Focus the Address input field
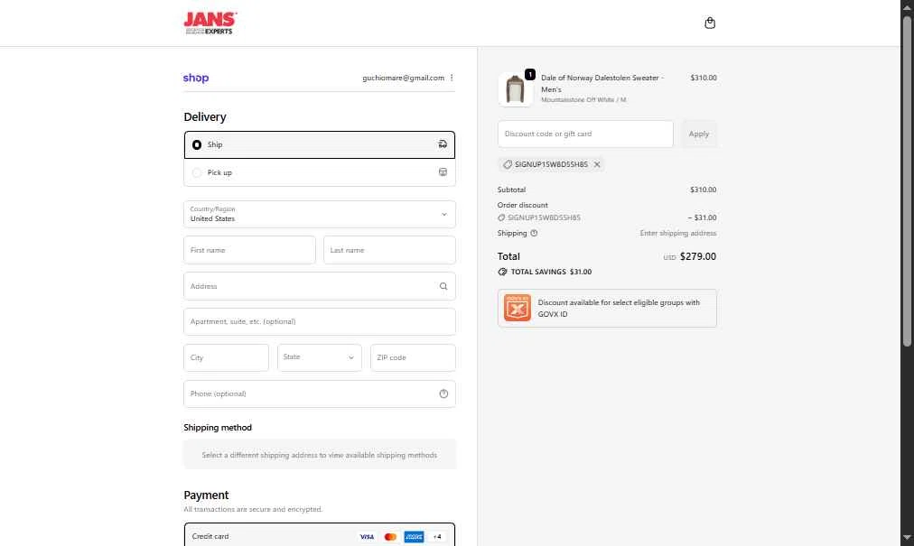914x546 pixels. pyautogui.click(x=320, y=286)
